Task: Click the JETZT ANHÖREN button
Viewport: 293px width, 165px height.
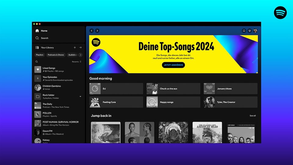Action: (173, 65)
